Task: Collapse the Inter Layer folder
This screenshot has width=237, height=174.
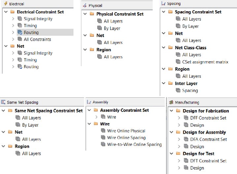Action: 163,83
